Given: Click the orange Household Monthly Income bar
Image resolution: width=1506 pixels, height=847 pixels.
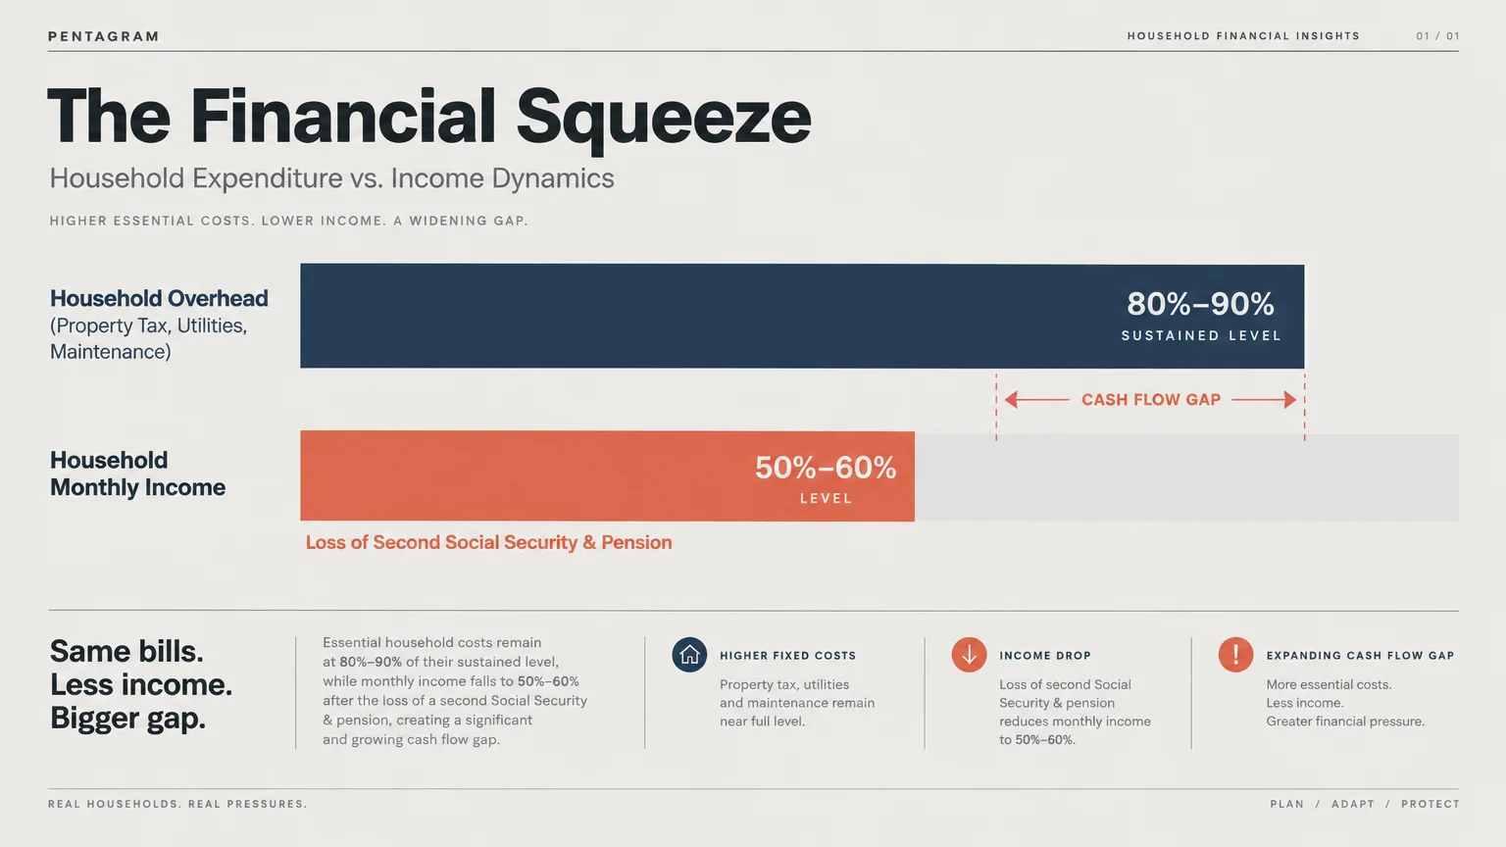Looking at the screenshot, I should pos(607,475).
